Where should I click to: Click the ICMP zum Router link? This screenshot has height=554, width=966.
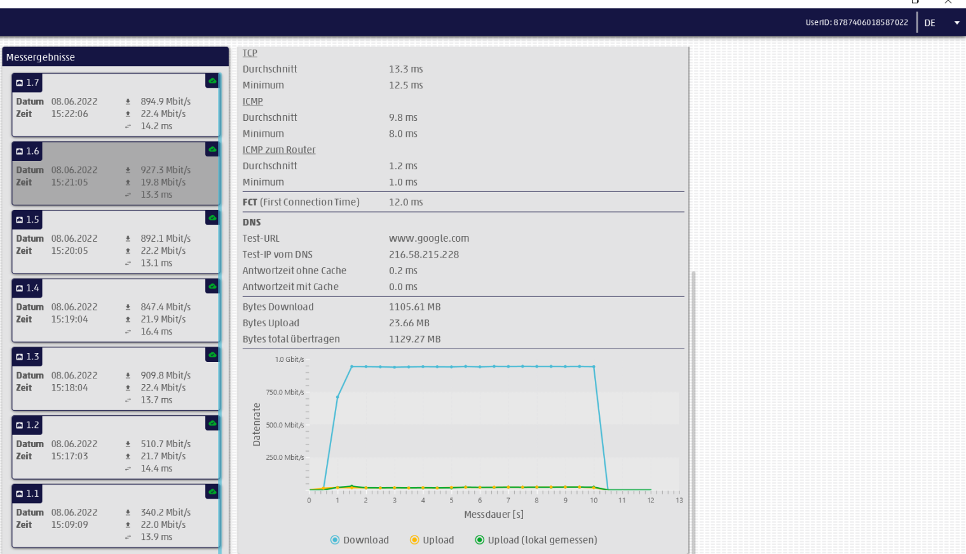pyautogui.click(x=279, y=150)
